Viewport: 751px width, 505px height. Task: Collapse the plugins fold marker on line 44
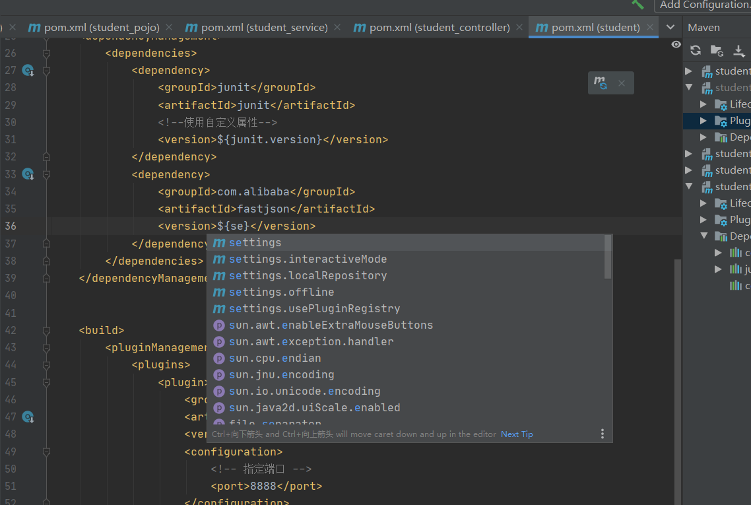coord(46,365)
